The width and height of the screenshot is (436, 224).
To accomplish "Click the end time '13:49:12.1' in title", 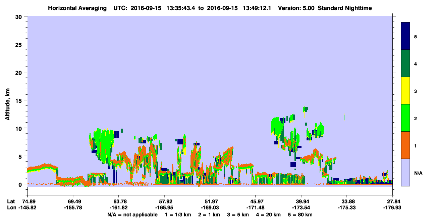I will coord(257,8).
